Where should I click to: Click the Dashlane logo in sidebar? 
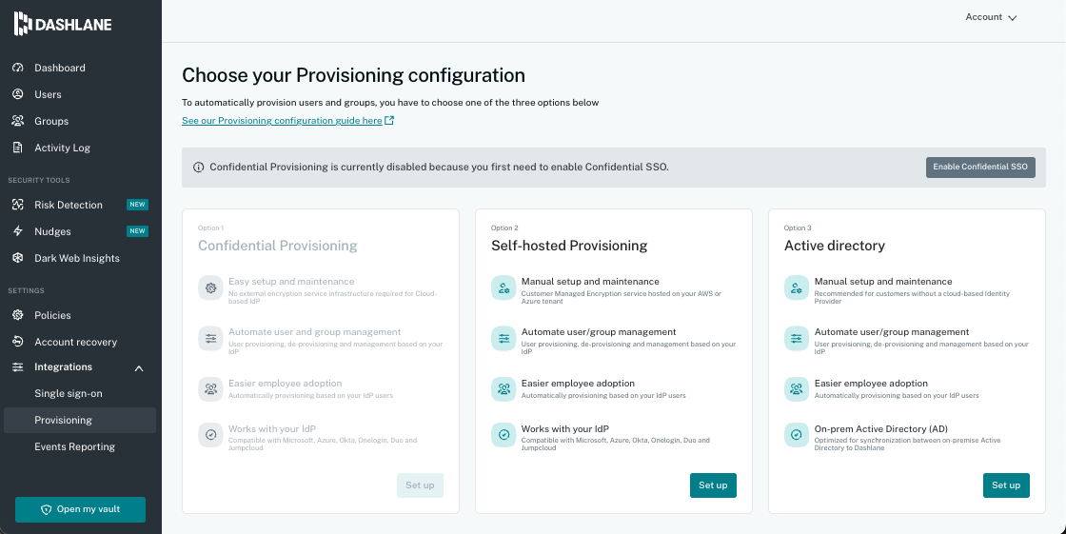pos(63,25)
